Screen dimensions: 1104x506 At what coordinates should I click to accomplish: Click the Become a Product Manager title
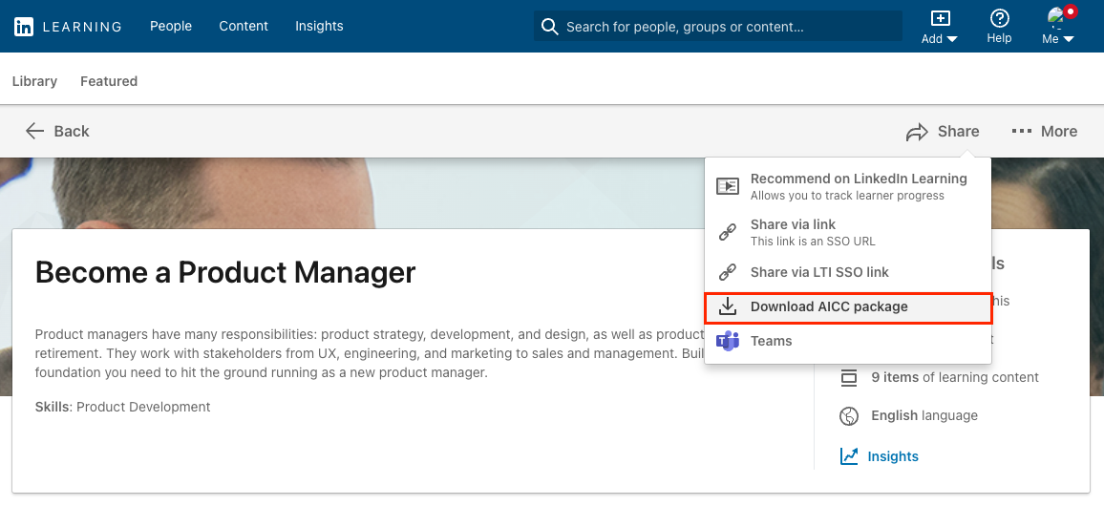[225, 272]
